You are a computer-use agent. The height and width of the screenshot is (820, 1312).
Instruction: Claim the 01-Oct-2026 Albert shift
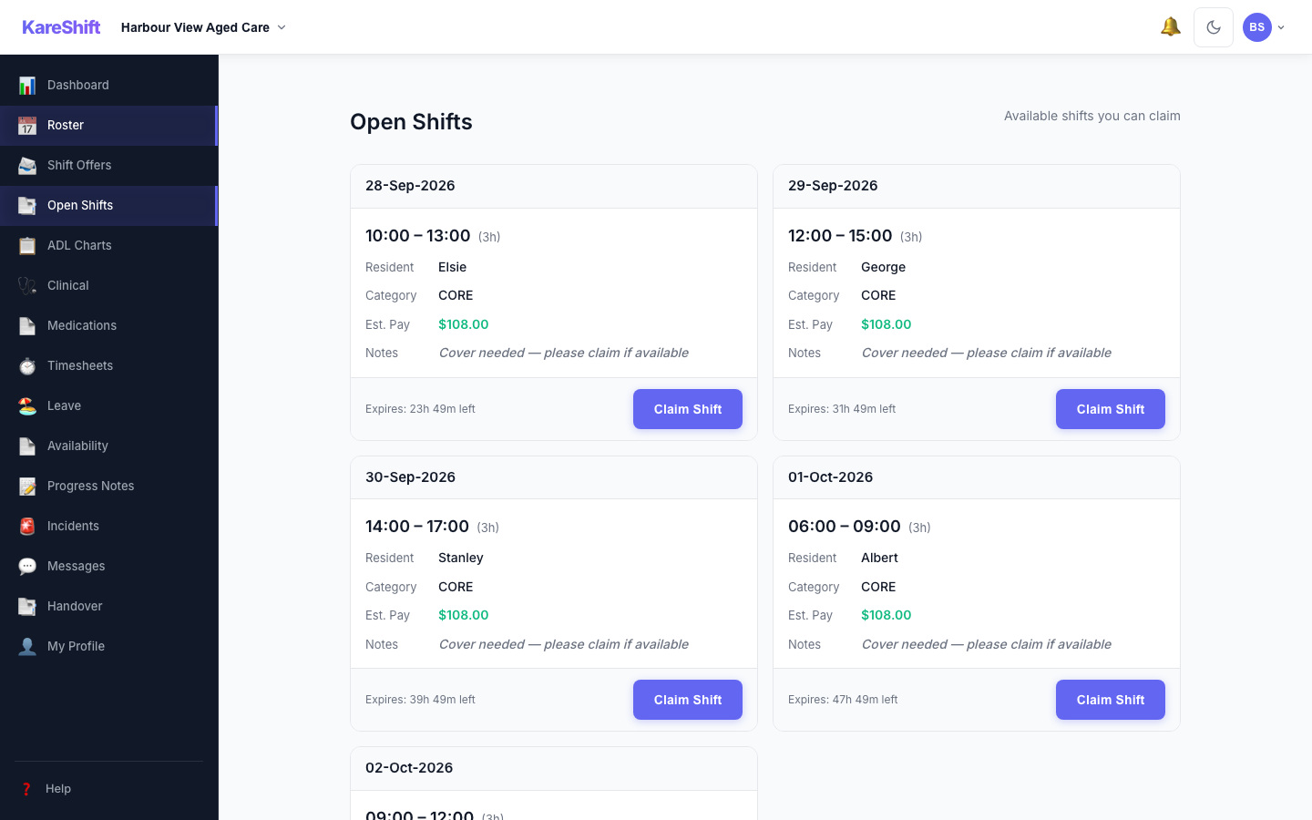[1111, 700]
